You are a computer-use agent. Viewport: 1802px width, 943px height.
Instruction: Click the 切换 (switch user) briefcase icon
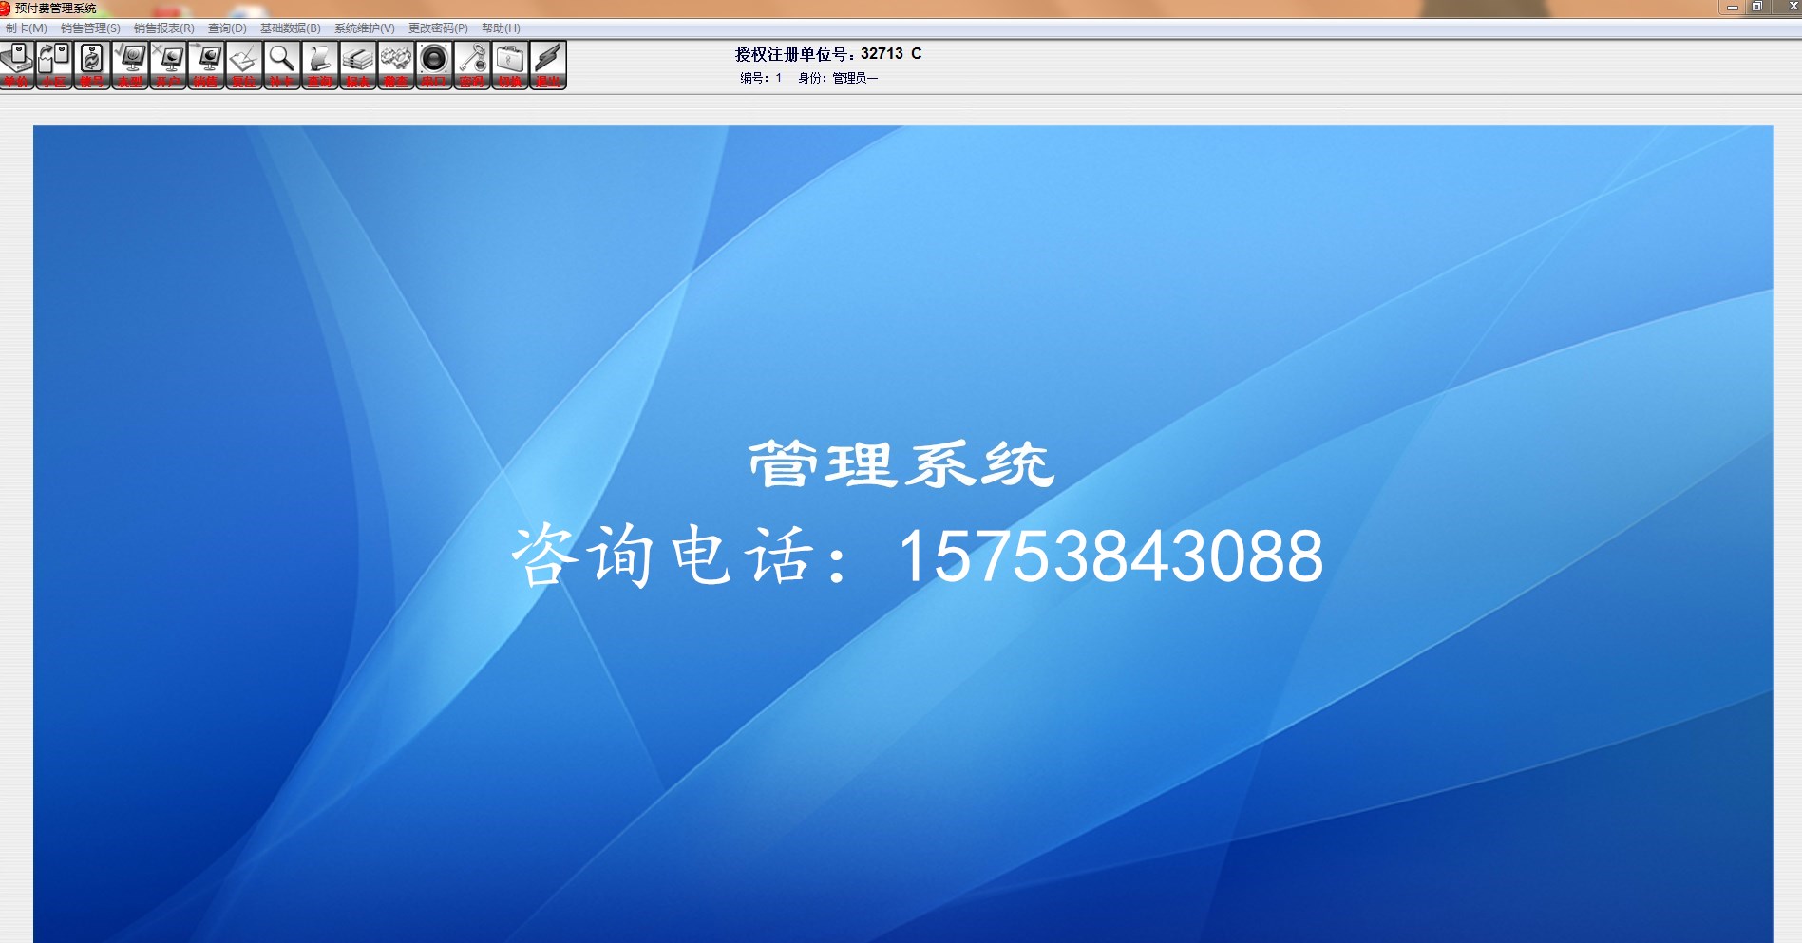tap(510, 62)
